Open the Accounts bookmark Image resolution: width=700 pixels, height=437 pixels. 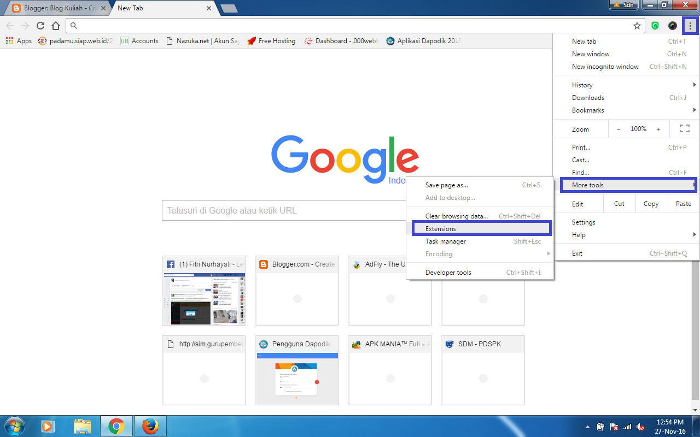click(139, 41)
